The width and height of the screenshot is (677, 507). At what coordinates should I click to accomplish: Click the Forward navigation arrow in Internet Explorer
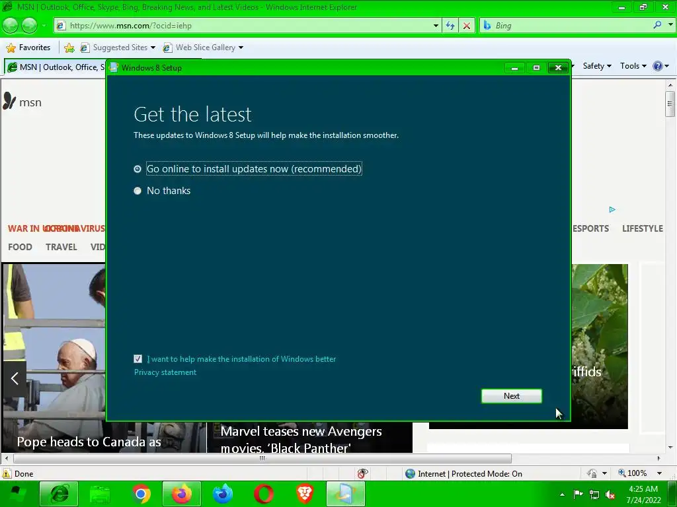[29, 26]
